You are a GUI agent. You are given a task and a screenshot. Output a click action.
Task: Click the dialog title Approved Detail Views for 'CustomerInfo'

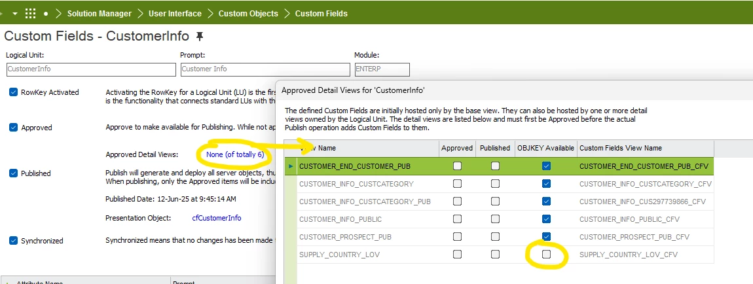353,90
